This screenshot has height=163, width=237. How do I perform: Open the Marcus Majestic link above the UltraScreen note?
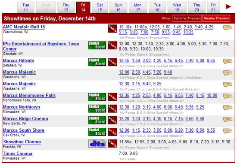pyautogui.click(x=19, y=72)
